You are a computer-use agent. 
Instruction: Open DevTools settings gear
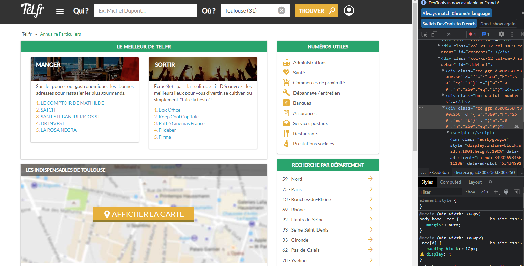tap(501, 34)
